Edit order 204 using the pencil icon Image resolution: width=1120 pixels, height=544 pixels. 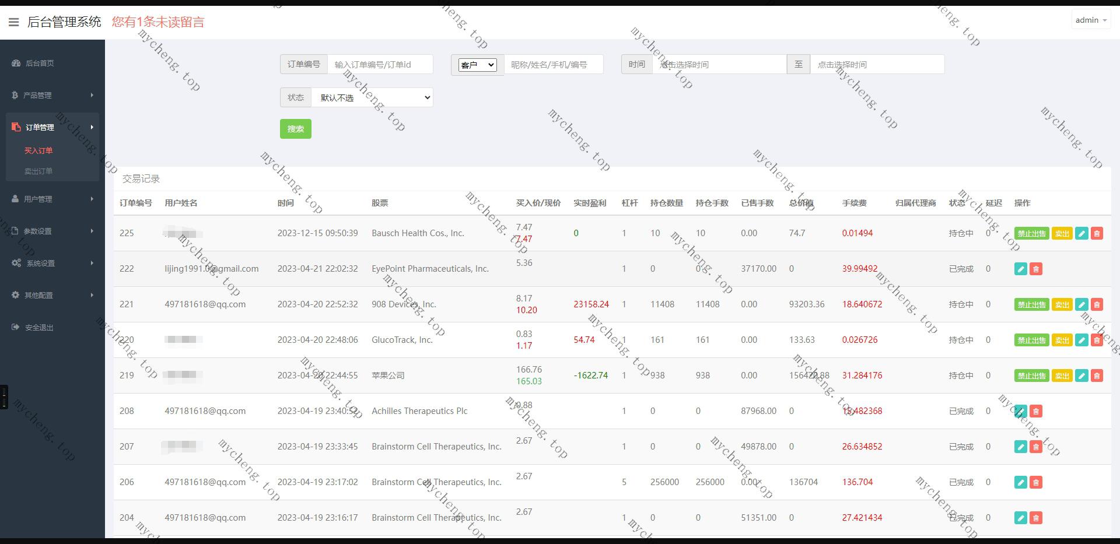pos(1021,518)
